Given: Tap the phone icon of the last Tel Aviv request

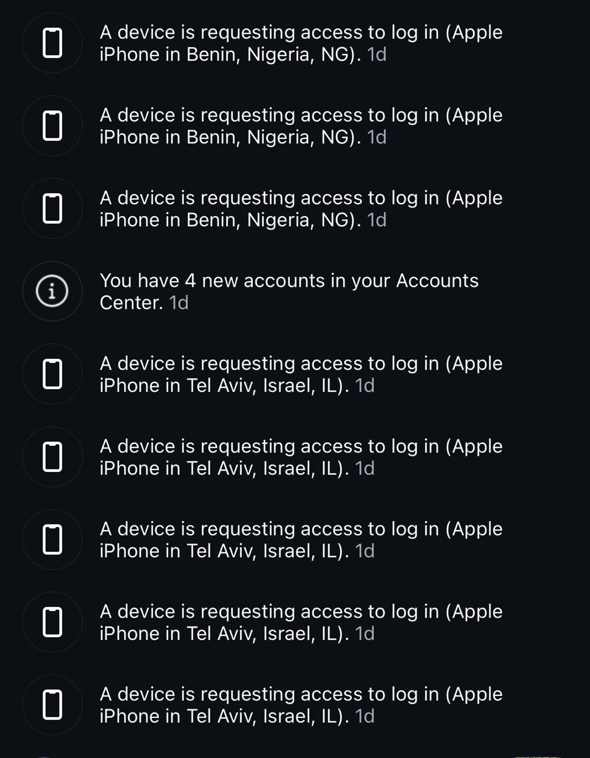Looking at the screenshot, I should click(53, 705).
